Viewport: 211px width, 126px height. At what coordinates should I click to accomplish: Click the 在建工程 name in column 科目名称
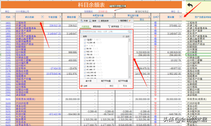(x=21, y=26)
